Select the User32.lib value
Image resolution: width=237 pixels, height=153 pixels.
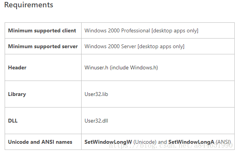pos(96,94)
